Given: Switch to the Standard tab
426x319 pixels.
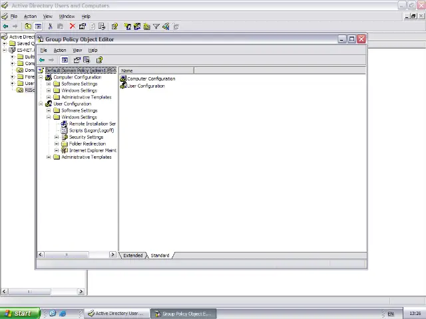Looking at the screenshot, I should click(x=160, y=255).
